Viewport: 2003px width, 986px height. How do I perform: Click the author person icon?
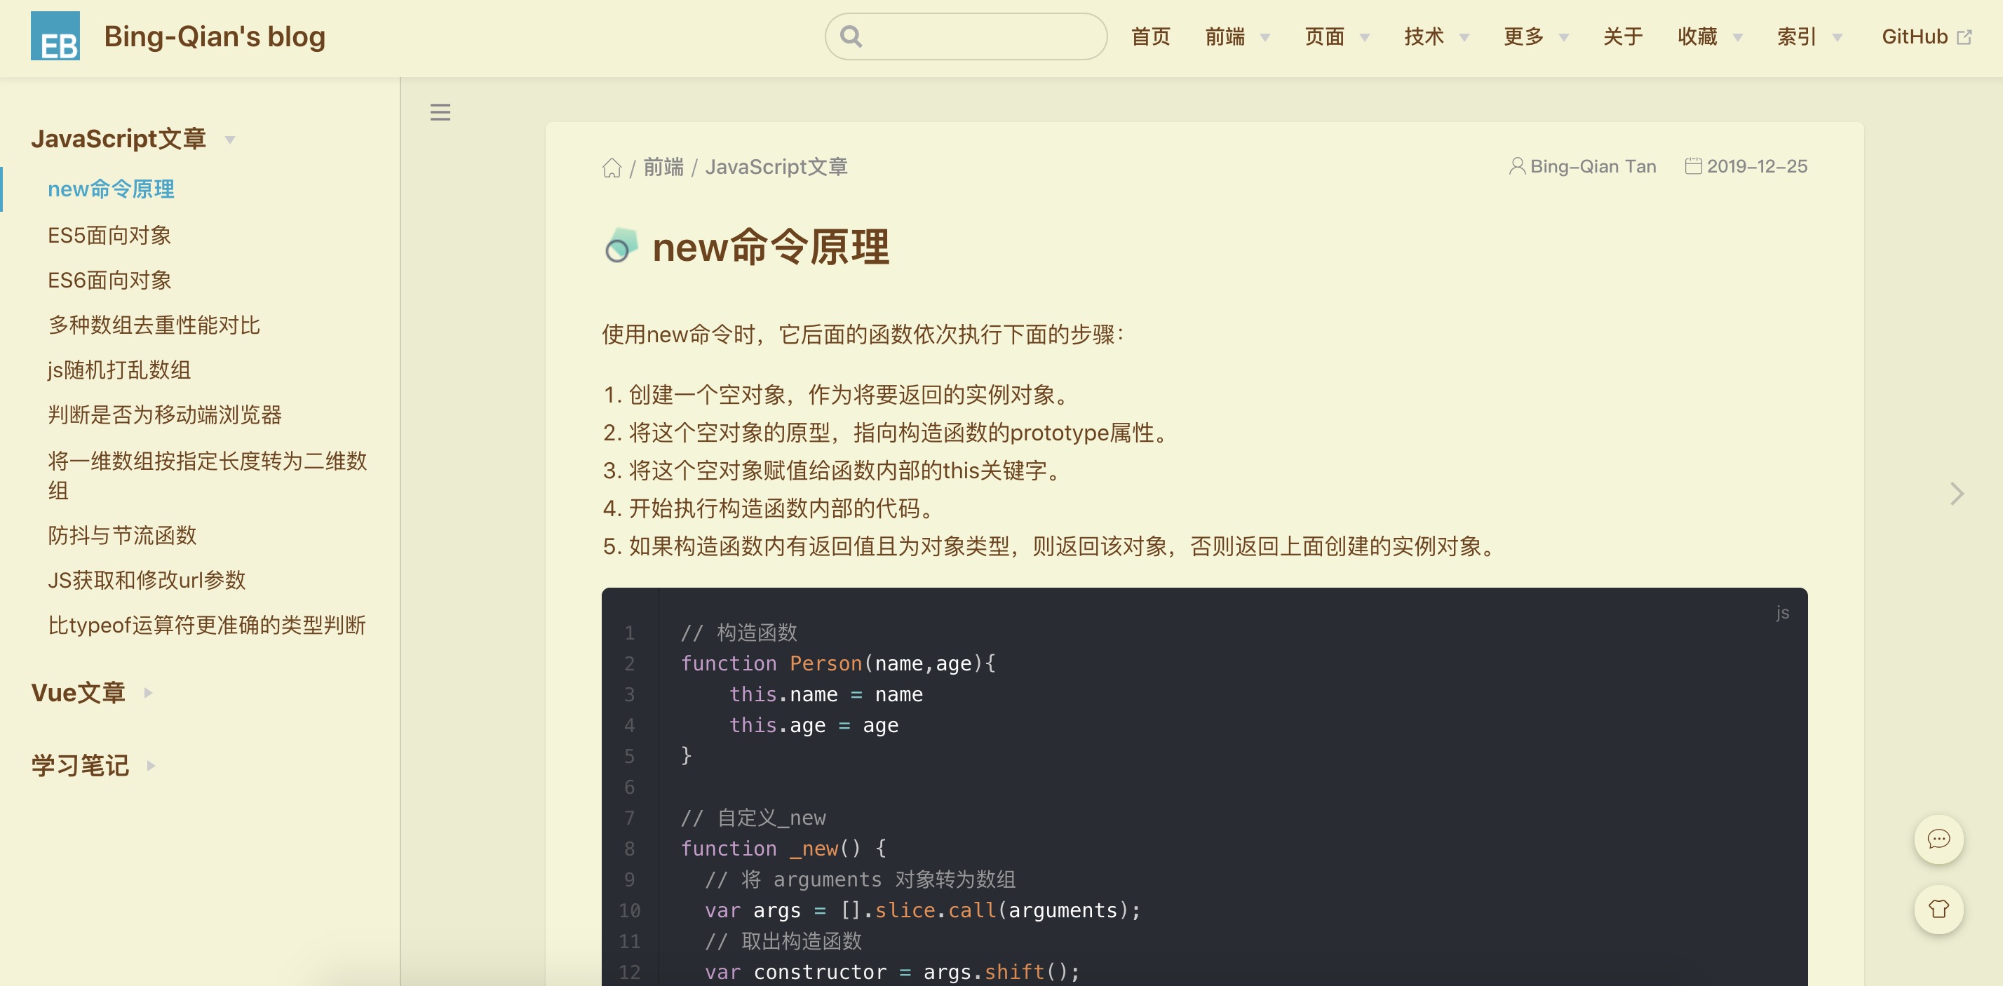pyautogui.click(x=1516, y=166)
